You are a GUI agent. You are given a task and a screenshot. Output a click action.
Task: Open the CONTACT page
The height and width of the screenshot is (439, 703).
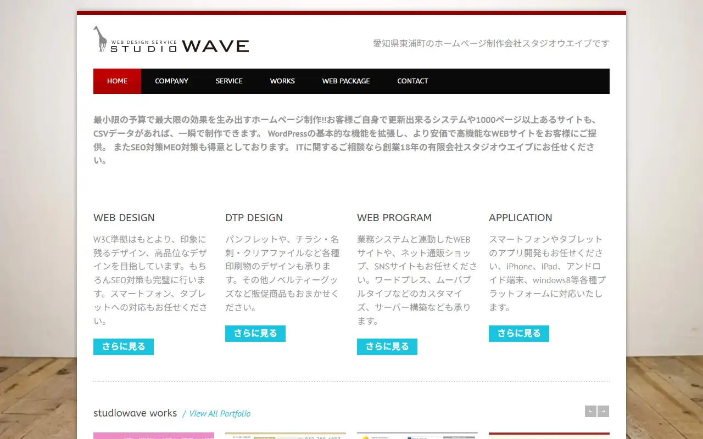point(412,81)
